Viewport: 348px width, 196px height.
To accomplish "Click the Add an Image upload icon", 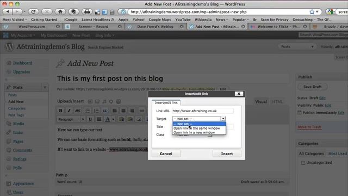I will tap(90, 102).
